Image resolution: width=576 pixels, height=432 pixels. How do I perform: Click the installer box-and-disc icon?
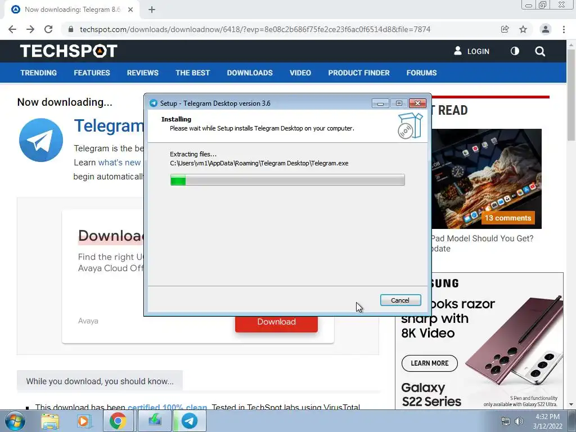pyautogui.click(x=410, y=125)
